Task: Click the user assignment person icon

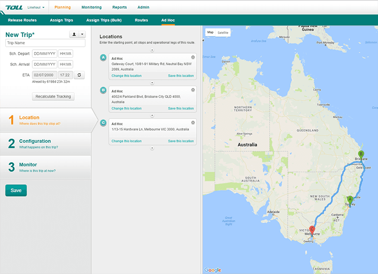Action: point(74,34)
